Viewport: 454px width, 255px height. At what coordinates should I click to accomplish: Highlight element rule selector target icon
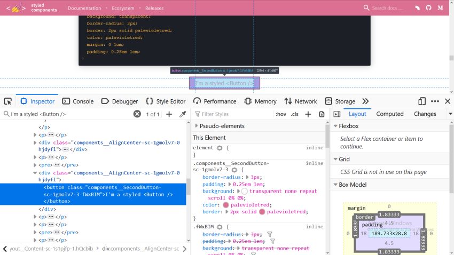220,148
